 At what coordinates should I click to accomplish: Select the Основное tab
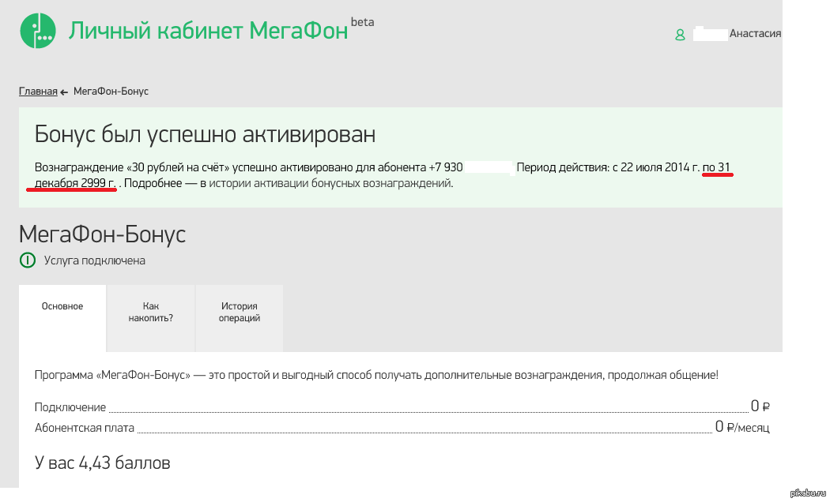[x=62, y=318]
